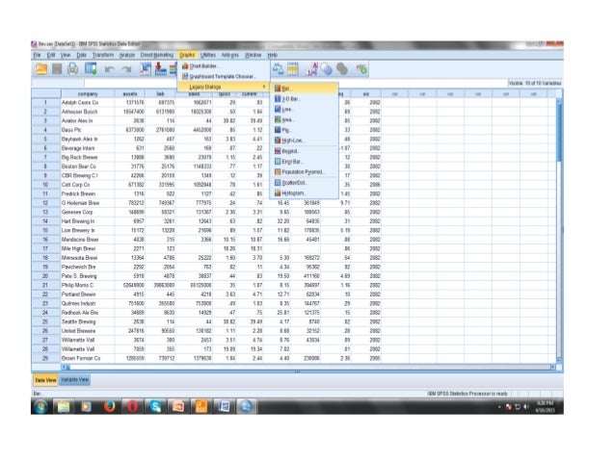Select the Data View tab
The width and height of the screenshot is (615, 461).
[x=45, y=380]
